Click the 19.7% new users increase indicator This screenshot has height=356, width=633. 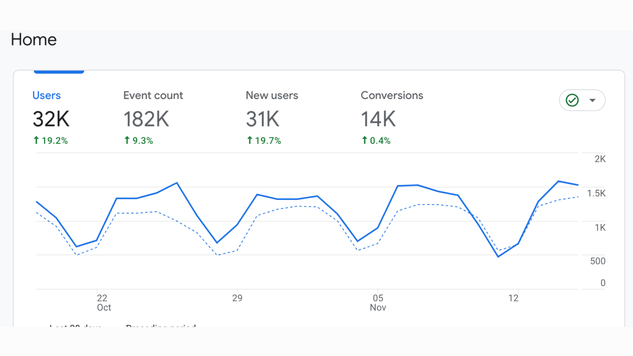point(264,141)
